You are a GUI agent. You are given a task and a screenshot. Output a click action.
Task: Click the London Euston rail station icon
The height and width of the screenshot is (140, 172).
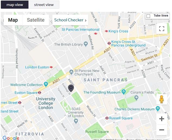pos(51,67)
